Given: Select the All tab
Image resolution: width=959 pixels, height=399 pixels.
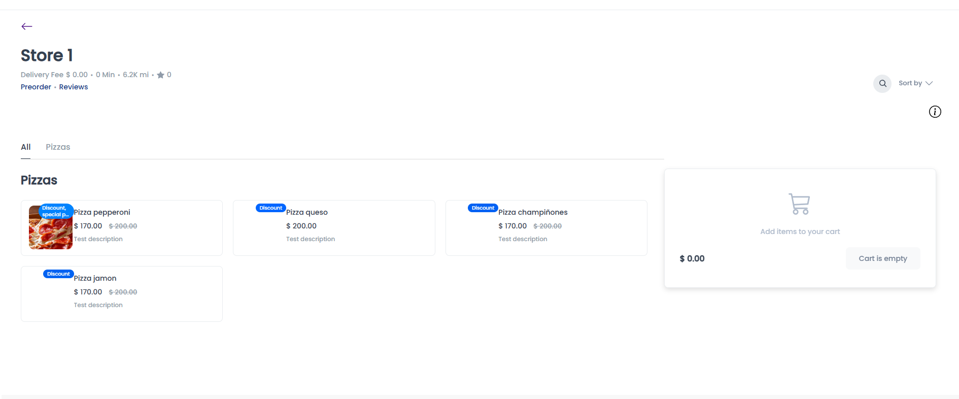Looking at the screenshot, I should tap(26, 147).
